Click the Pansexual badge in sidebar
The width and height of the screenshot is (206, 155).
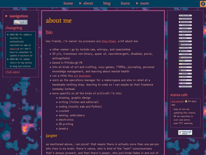coord(185,48)
